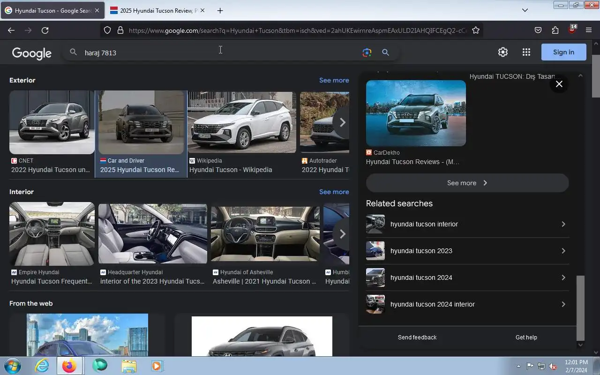
Task: Open the Google apps grid
Action: [x=526, y=52]
